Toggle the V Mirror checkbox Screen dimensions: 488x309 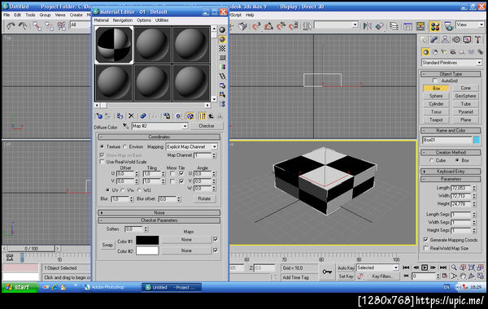point(172,181)
